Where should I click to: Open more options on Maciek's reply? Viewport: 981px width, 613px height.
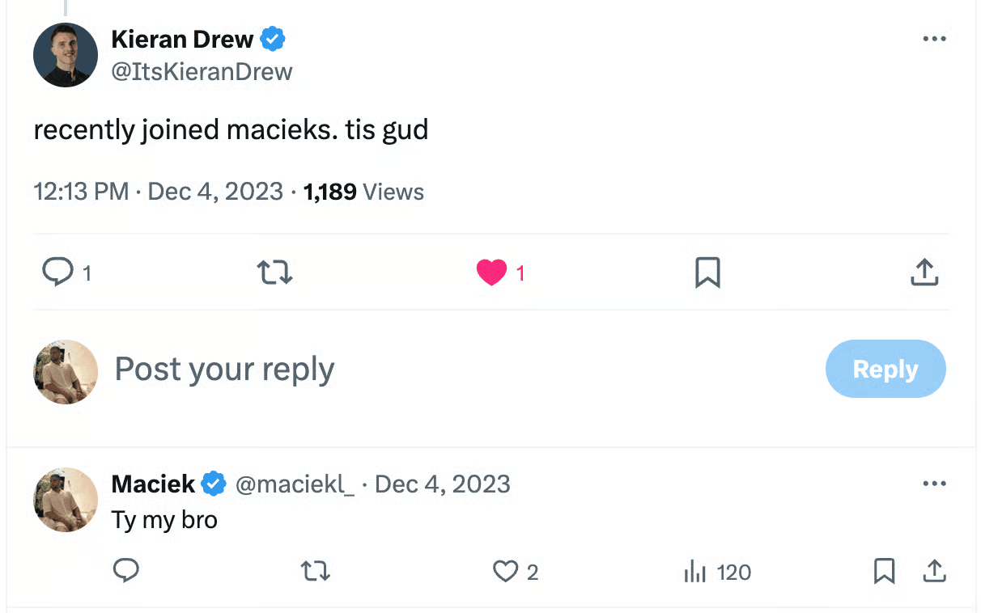[x=934, y=484]
